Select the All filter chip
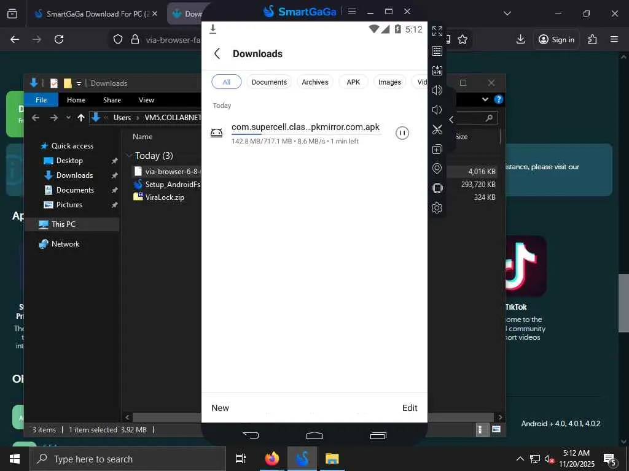This screenshot has width=629, height=471. pos(226,82)
